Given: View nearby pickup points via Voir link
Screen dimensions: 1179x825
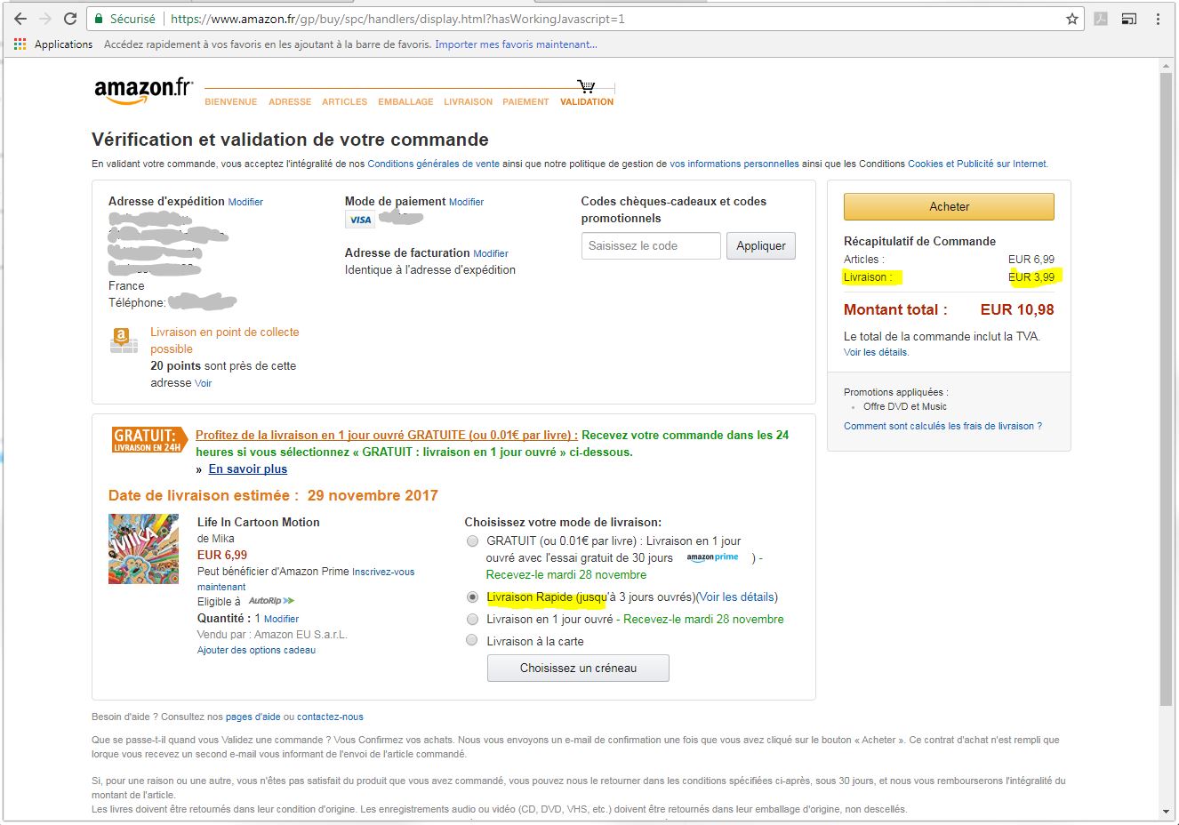Looking at the screenshot, I should (204, 383).
